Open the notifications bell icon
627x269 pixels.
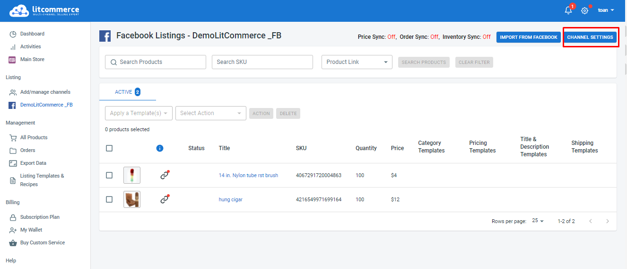pos(568,10)
